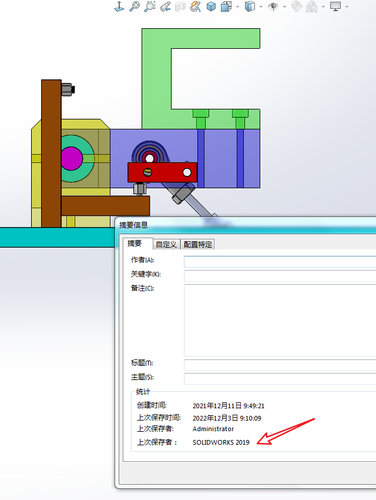Click the 标题(T) input field

point(280,365)
